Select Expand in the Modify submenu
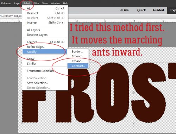 coord(78,61)
